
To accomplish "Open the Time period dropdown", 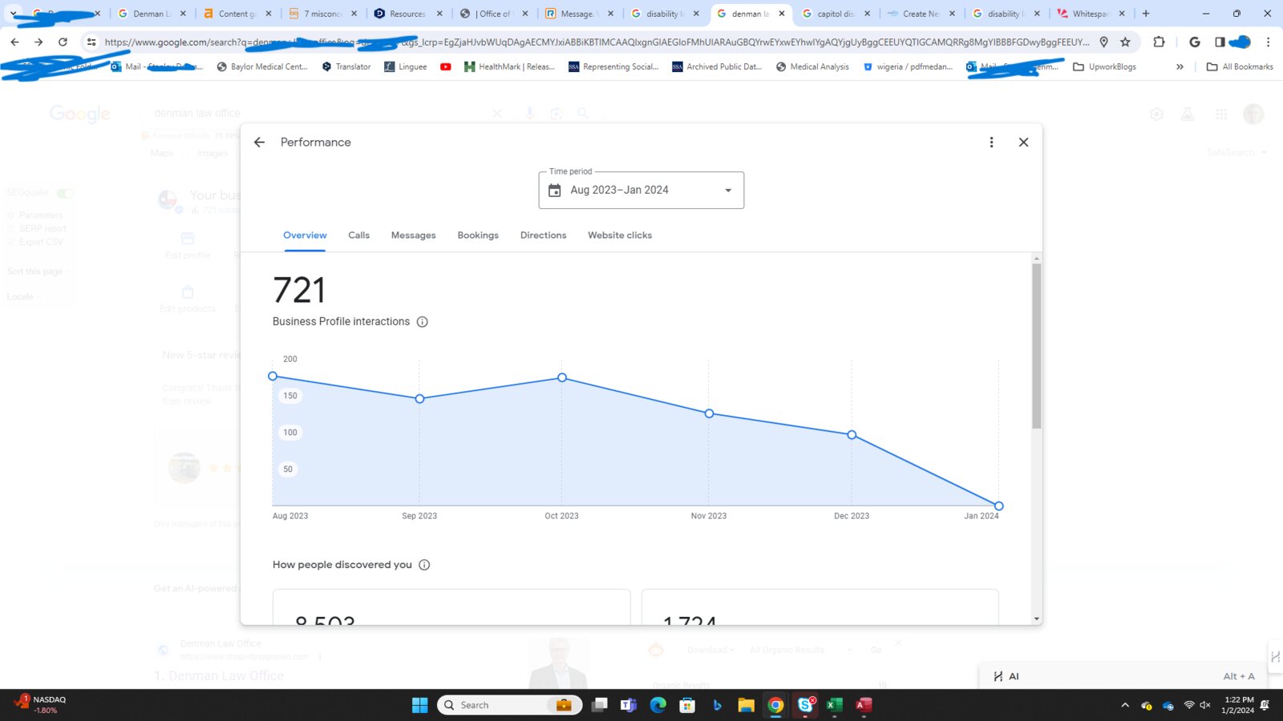I will tap(641, 190).
